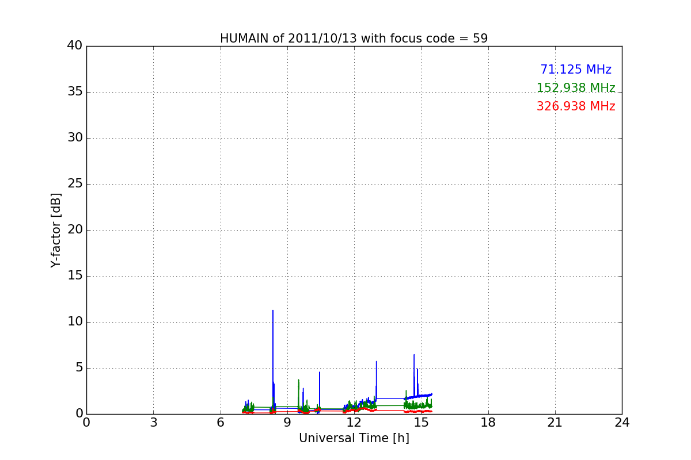This screenshot has height=460, width=691.
Task: Click the blue spike near 13 h
Action: 376,379
